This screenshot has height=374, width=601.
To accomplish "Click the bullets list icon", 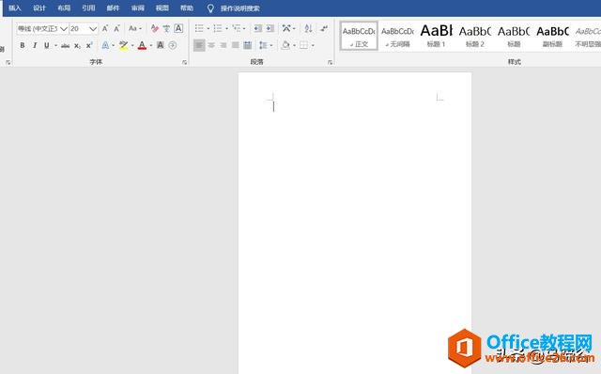I will coord(199,28).
